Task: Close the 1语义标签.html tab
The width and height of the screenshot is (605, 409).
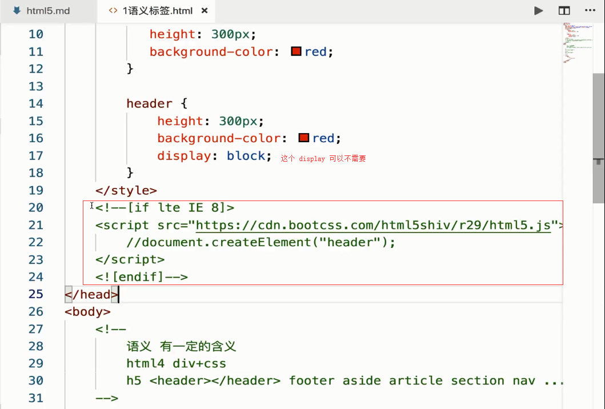Action: pos(205,11)
